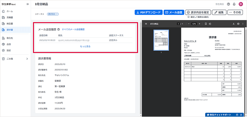
Task: Click the 送信済み status cell
Action: pyautogui.click(x=113, y=40)
